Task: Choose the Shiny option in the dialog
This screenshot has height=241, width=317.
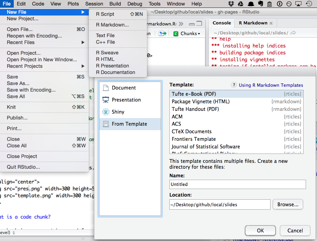Action: 130,112
